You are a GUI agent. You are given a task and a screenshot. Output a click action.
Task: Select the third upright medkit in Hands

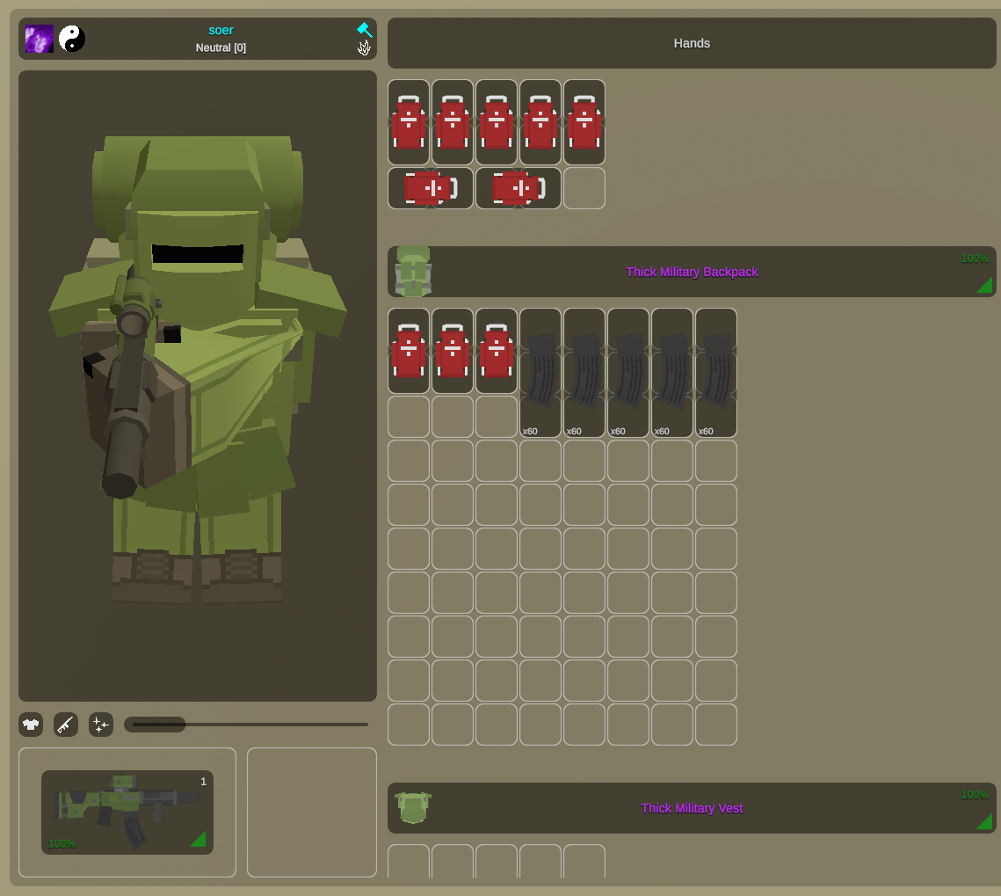[x=497, y=122]
